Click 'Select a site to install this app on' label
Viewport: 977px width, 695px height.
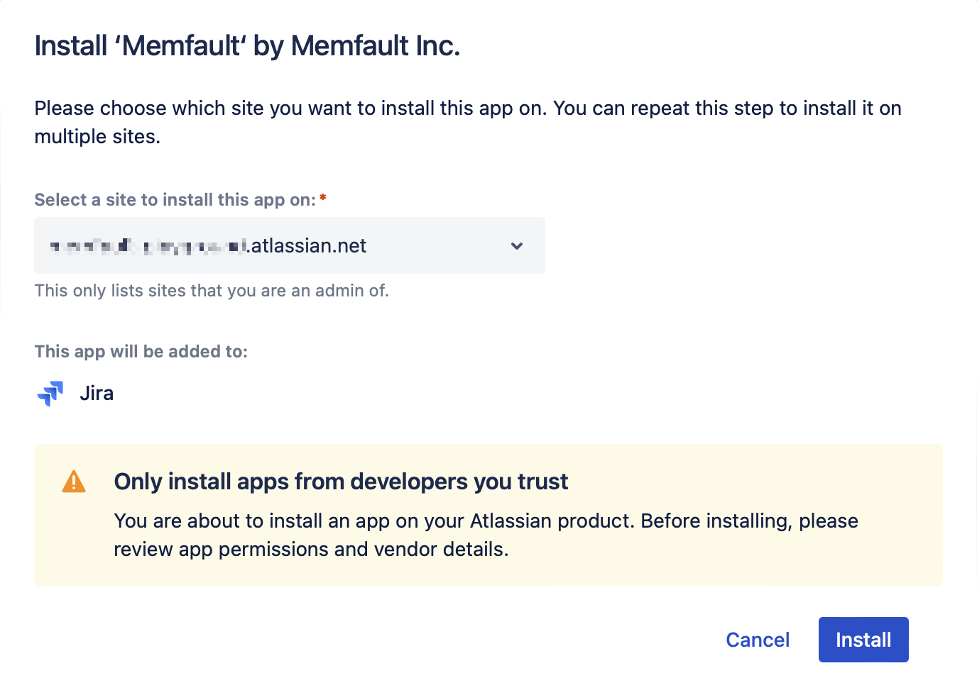tap(175, 199)
